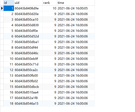Select the uid column header
The height and width of the screenshot is (112, 135).
pos(28,3)
